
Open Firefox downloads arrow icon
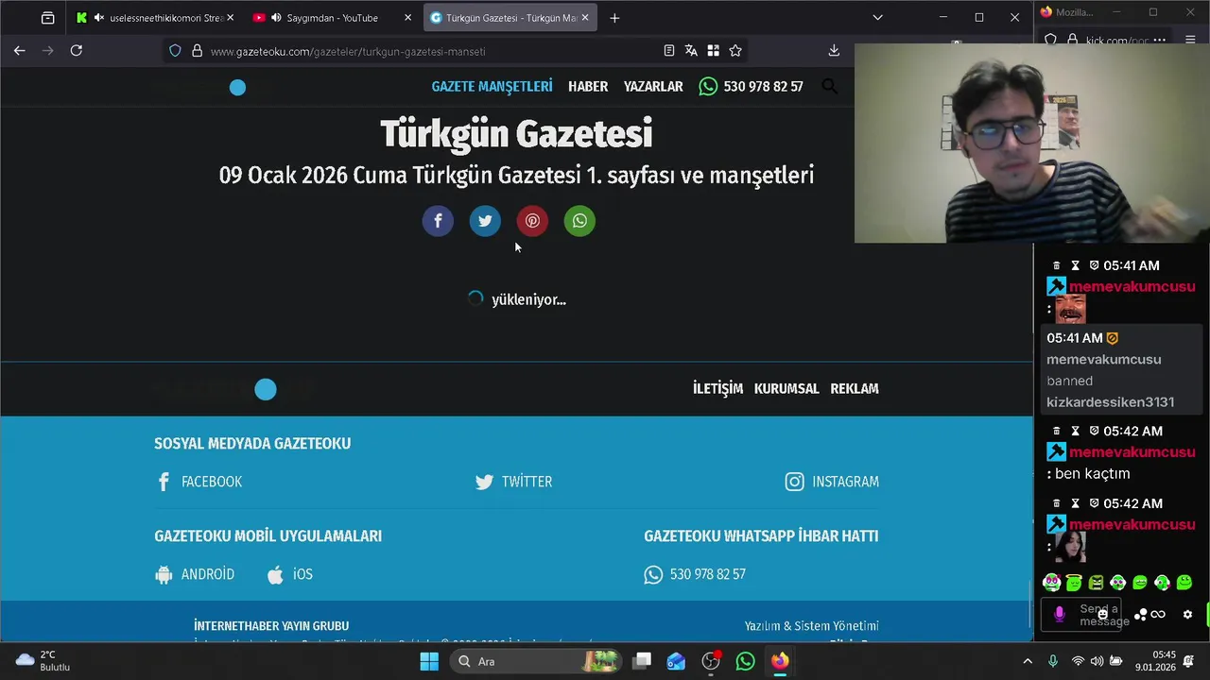click(834, 51)
